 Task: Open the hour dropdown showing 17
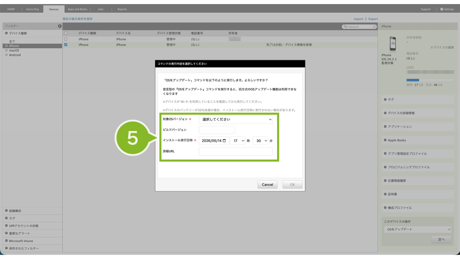pyautogui.click(x=238, y=141)
